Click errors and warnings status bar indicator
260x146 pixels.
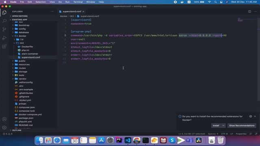point(8,134)
